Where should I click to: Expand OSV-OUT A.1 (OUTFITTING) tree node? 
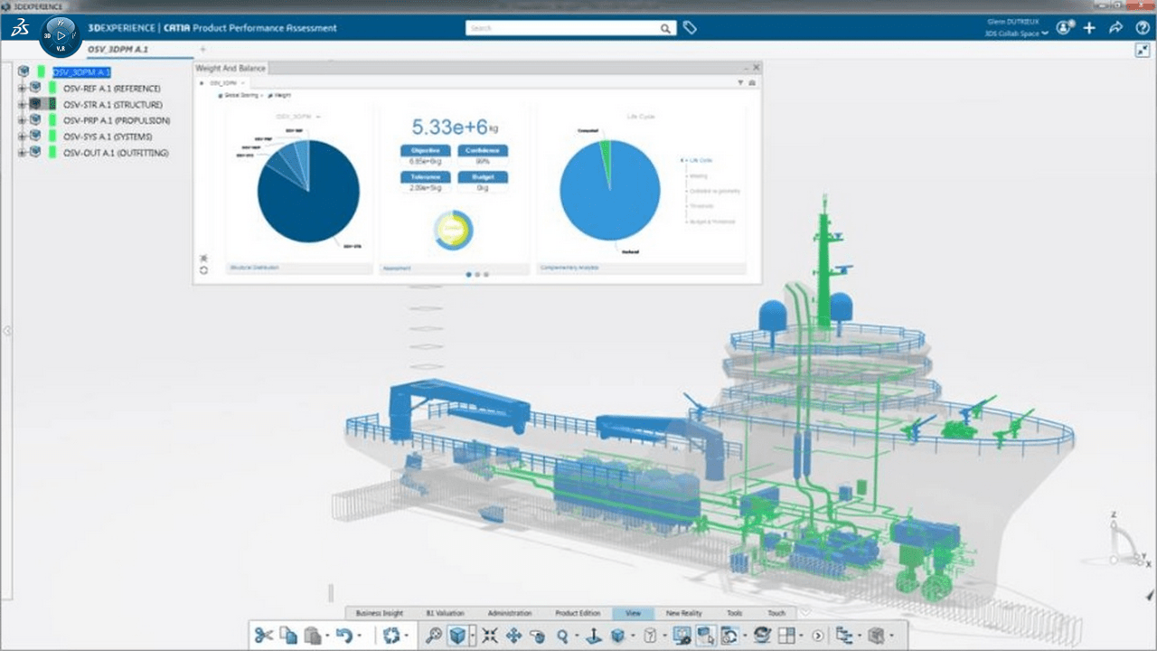tap(21, 153)
